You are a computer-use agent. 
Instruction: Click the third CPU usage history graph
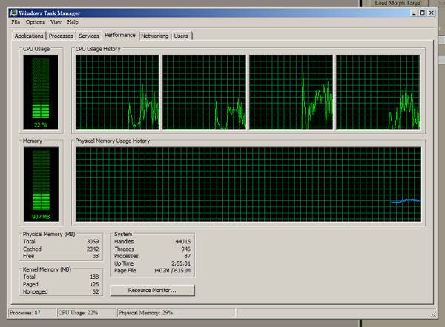pyautogui.click(x=291, y=92)
